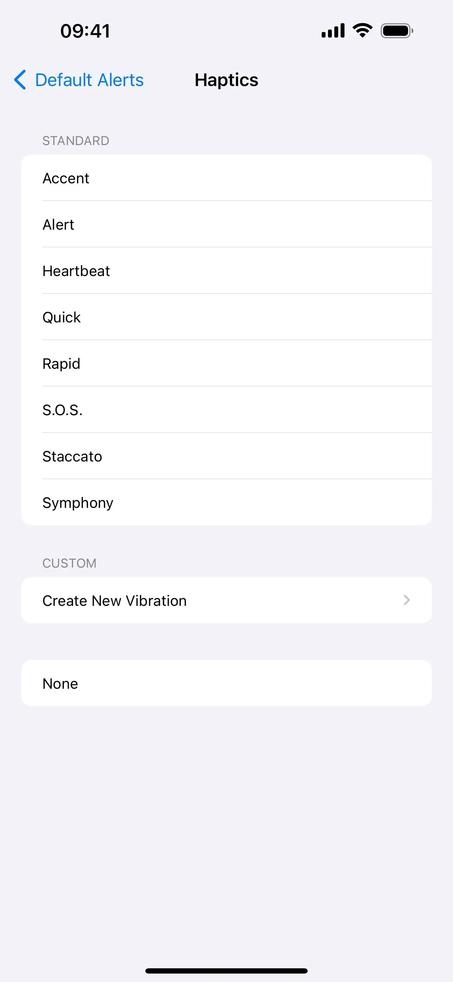The width and height of the screenshot is (453, 982).
Task: Tap the battery indicator icon
Action: coord(397,31)
